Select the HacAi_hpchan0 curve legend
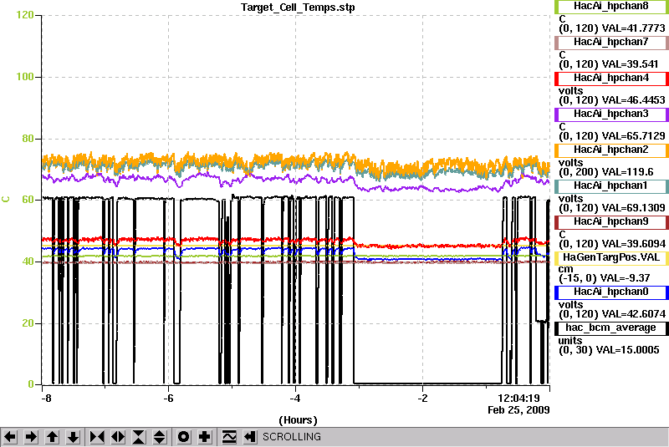669x447 pixels. coord(611,292)
